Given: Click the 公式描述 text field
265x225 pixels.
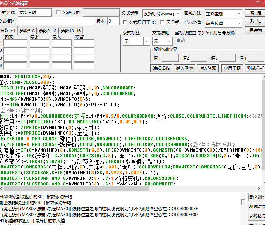Looking at the screenshot, I should click(56, 21).
